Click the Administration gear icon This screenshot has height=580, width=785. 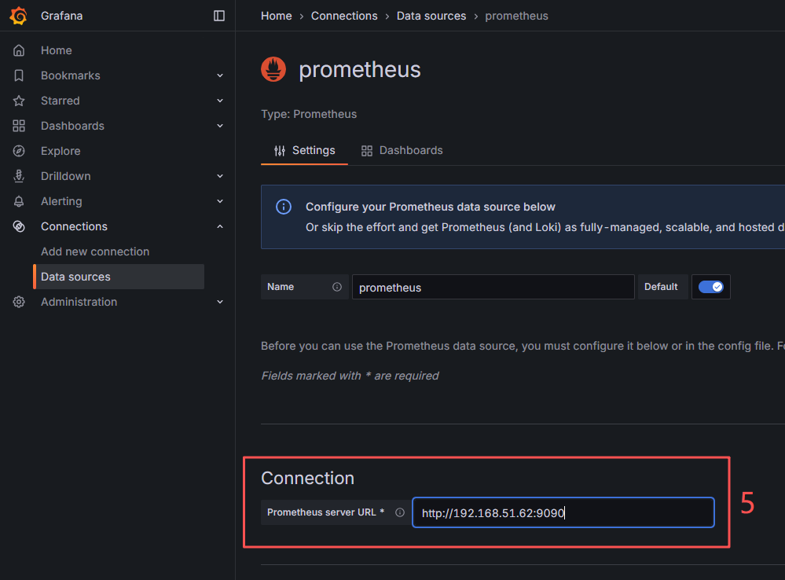click(x=19, y=302)
